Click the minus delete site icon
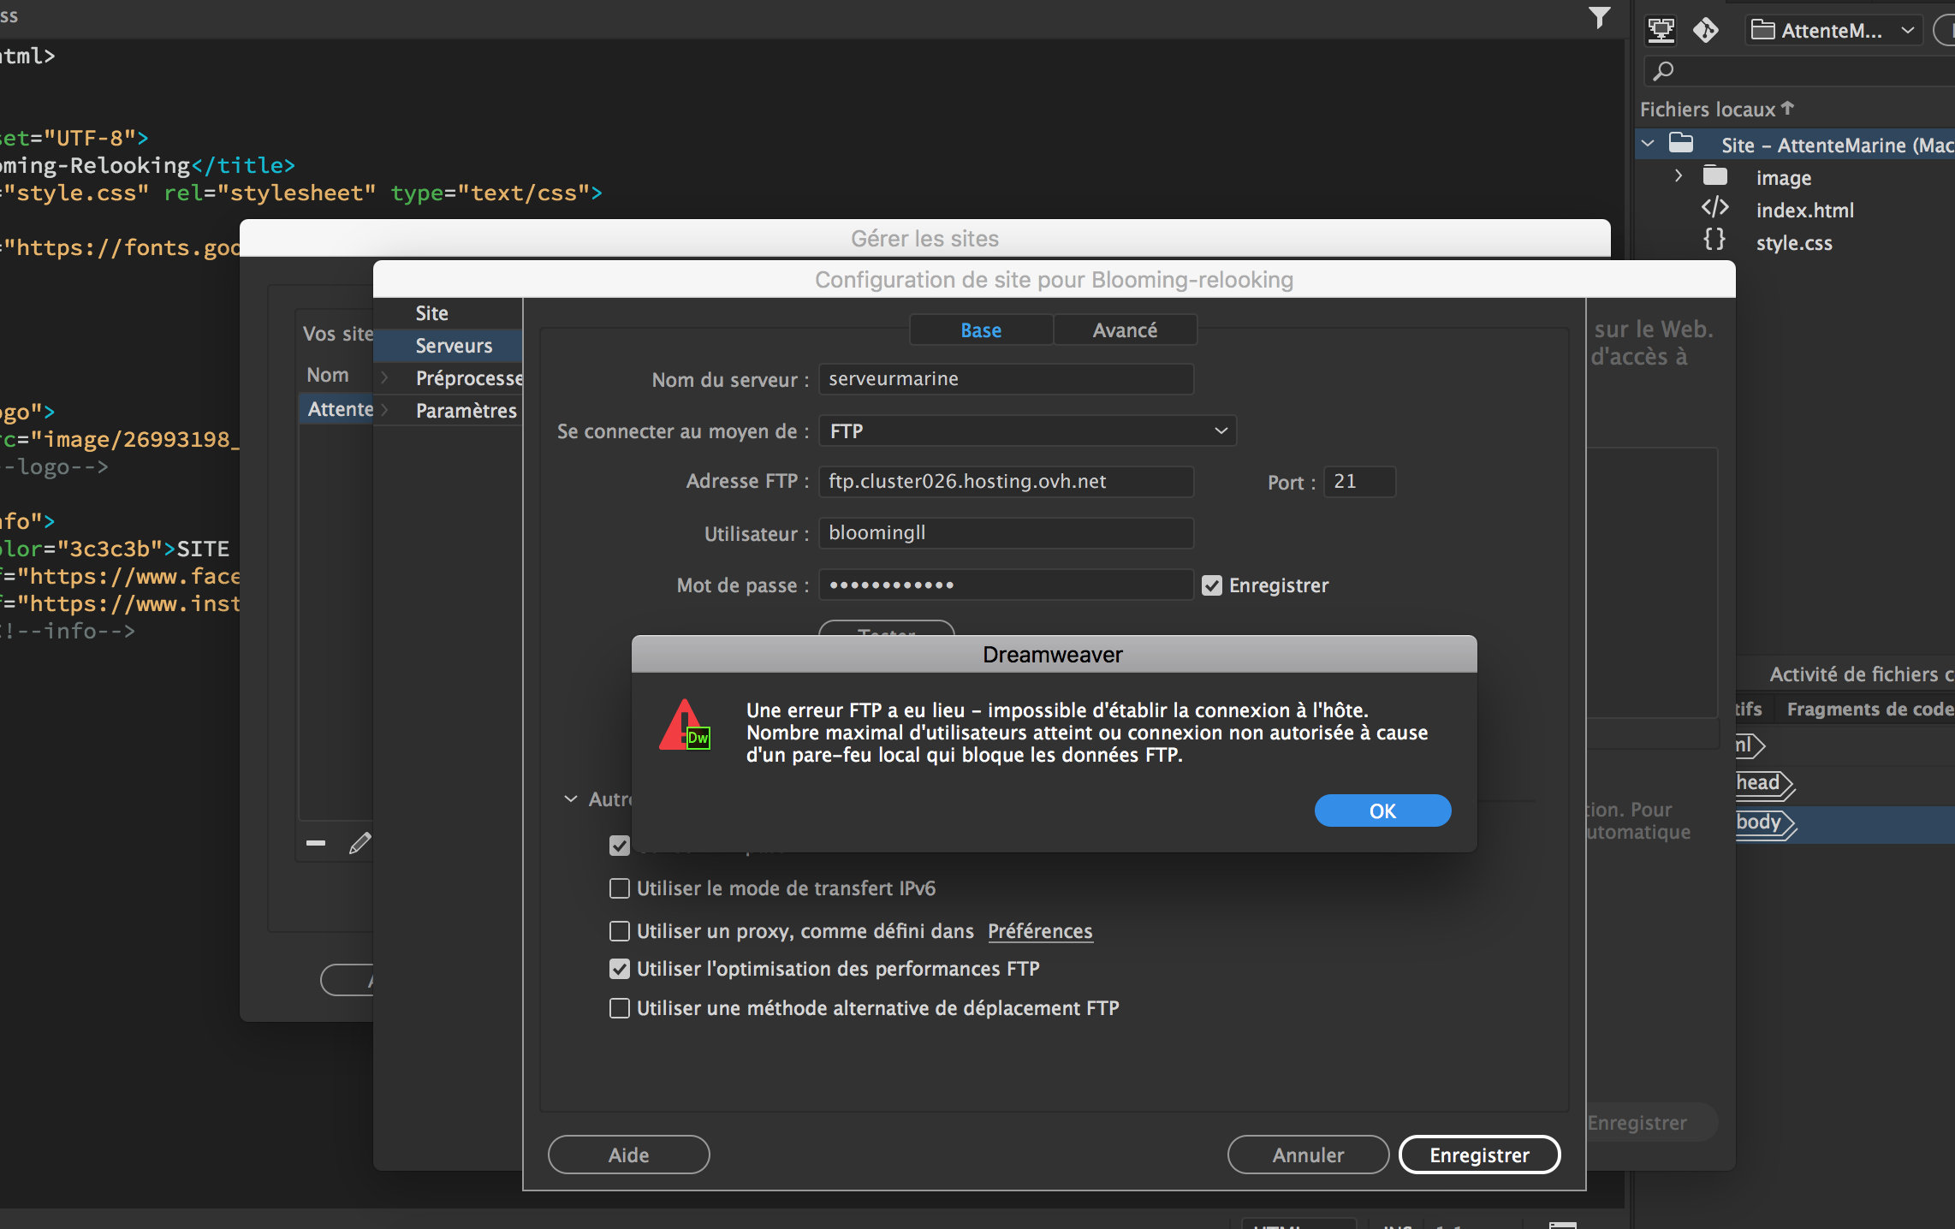Screen dimensions: 1955x1229 click(x=316, y=843)
